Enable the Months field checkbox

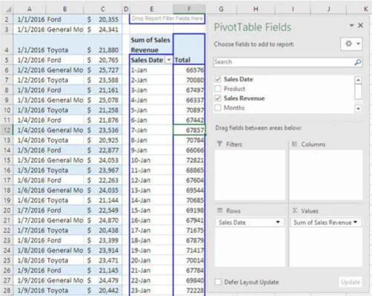pos(218,108)
